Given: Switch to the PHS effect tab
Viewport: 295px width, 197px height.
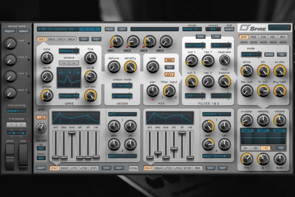Looking at the screenshot, I should [253, 37].
